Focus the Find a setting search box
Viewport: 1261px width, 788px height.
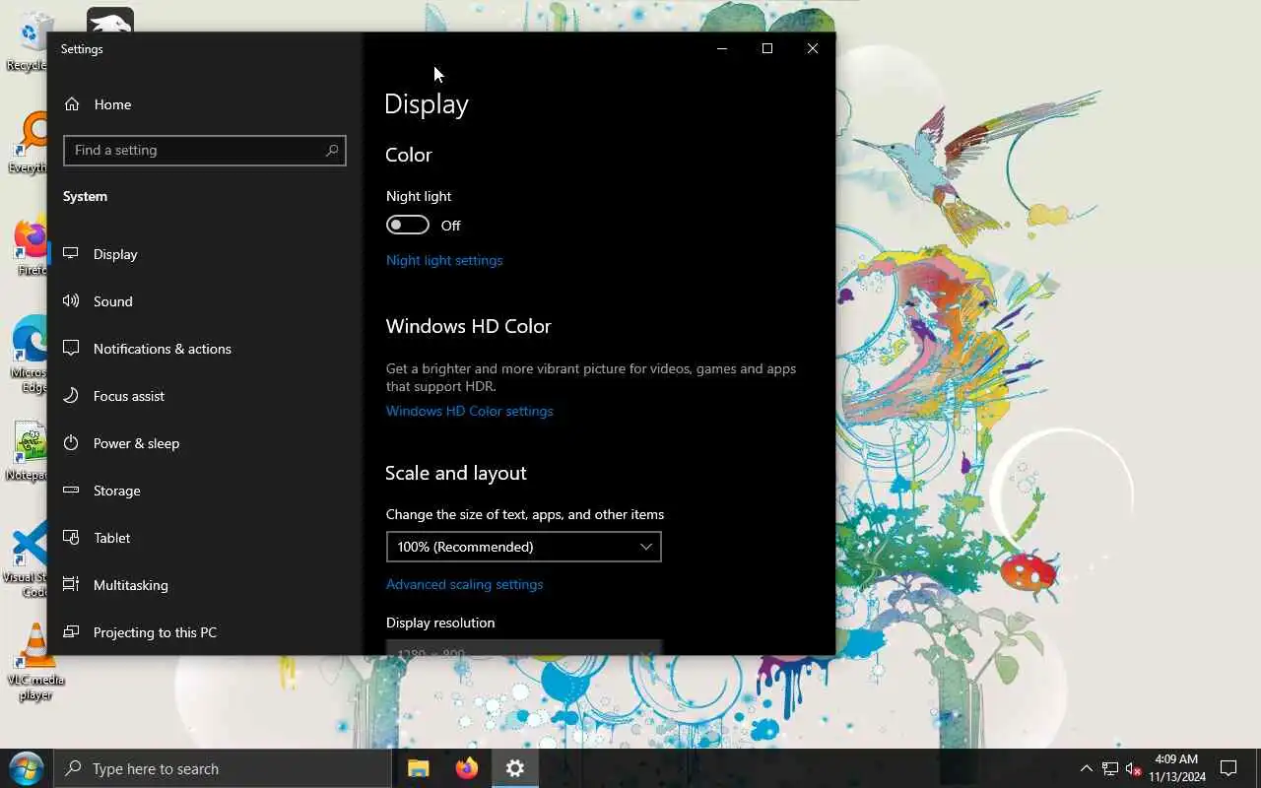pyautogui.click(x=205, y=150)
